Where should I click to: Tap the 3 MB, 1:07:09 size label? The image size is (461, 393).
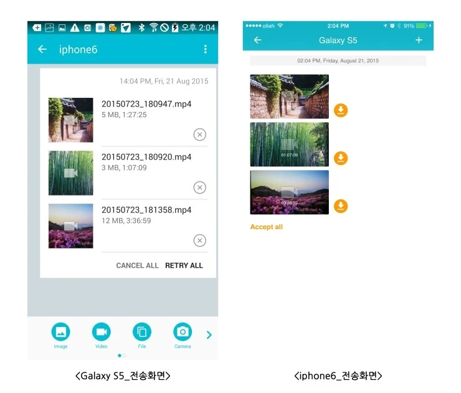[x=124, y=168]
